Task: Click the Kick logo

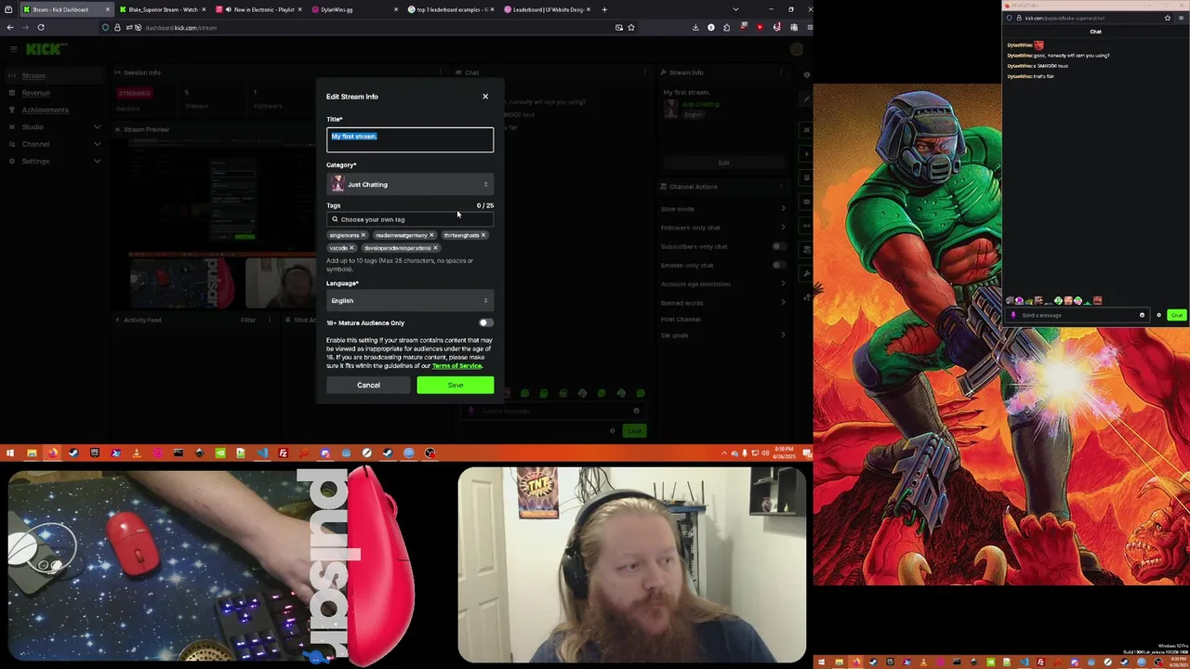Action: (46, 49)
